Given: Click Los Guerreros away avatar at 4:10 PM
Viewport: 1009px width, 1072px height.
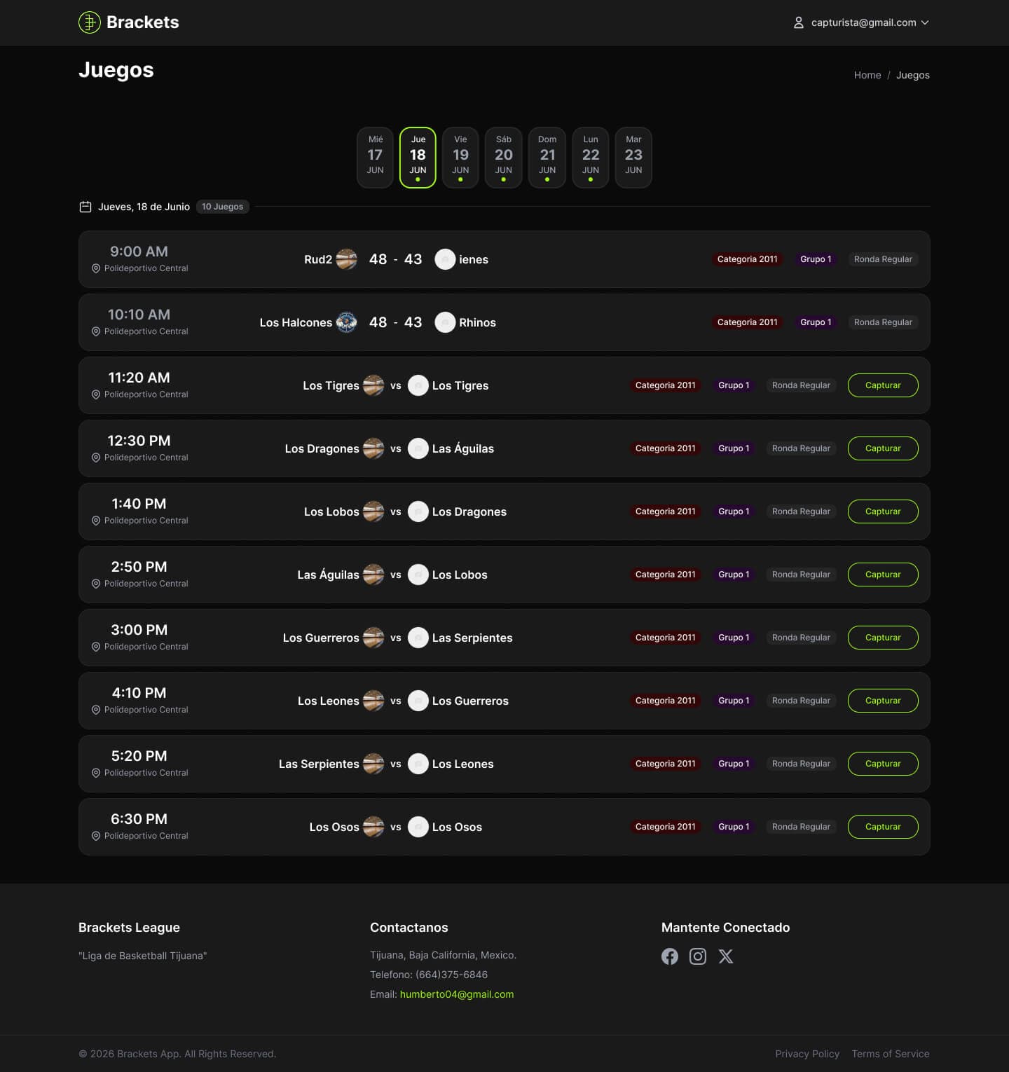Looking at the screenshot, I should pos(418,701).
